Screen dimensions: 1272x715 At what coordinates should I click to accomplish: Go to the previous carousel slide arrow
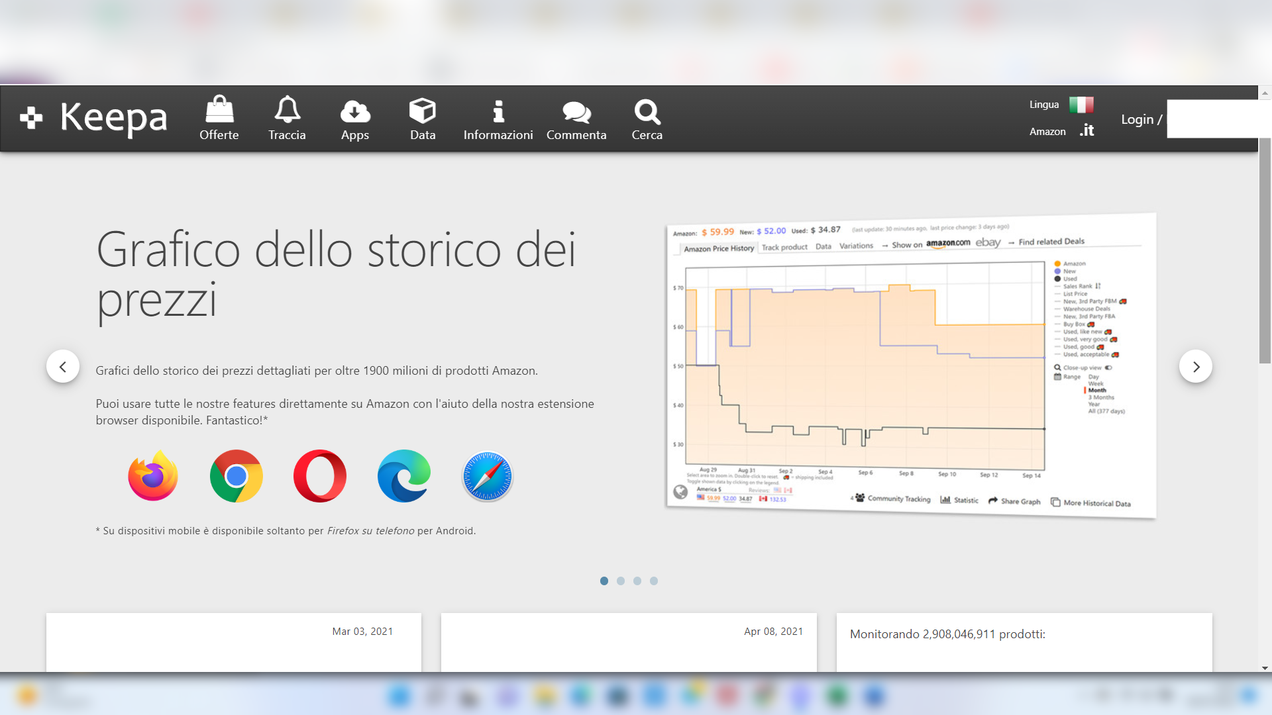click(63, 366)
